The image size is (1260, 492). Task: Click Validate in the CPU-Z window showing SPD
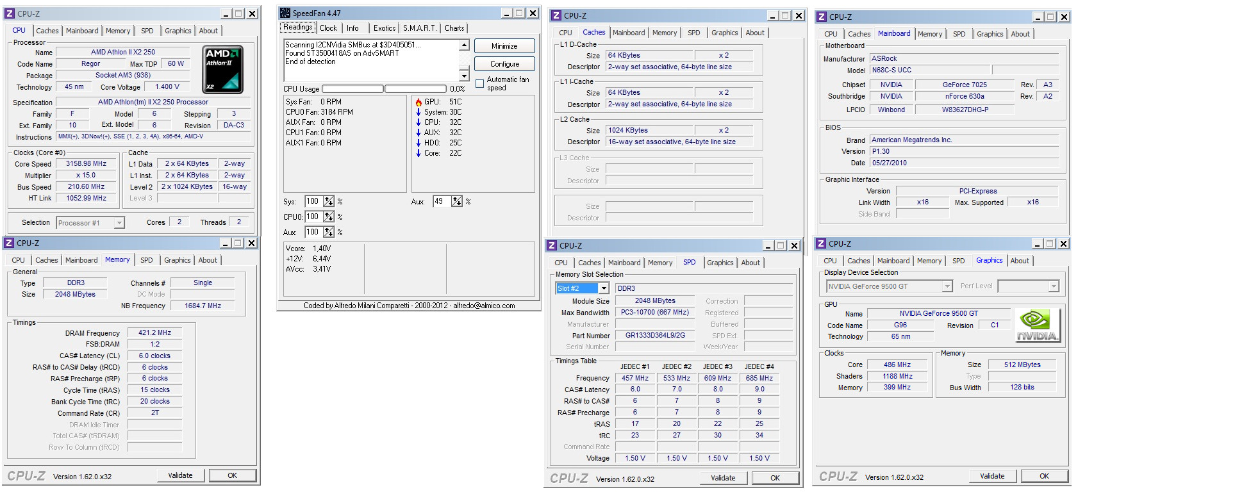tap(724, 478)
